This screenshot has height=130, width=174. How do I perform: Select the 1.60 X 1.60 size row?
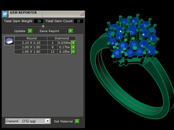(x=43, y=52)
